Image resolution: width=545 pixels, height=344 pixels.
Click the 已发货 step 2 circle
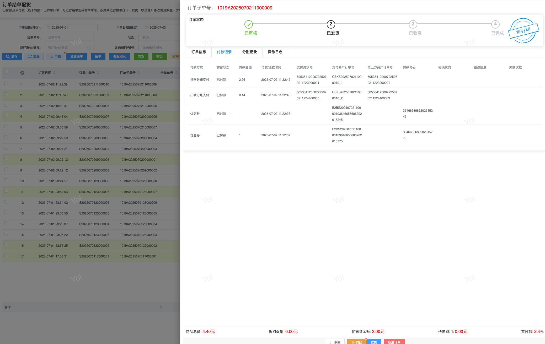(331, 24)
